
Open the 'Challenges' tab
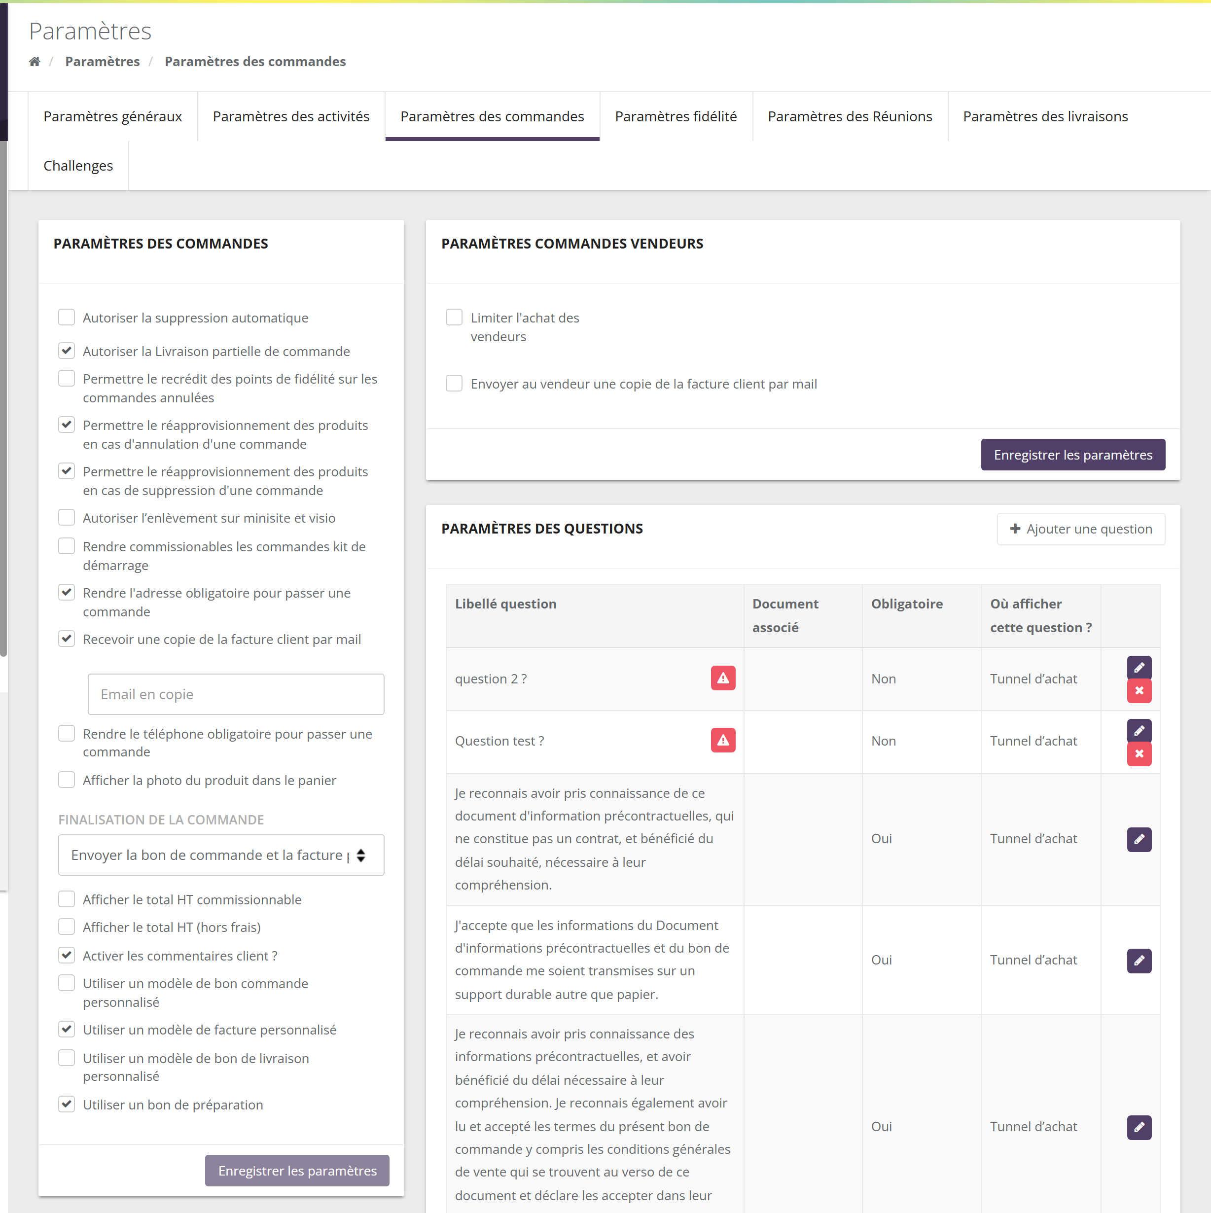(x=78, y=166)
